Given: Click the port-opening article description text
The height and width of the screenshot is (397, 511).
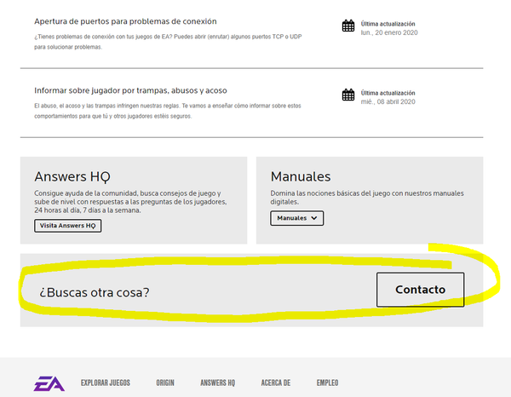Looking at the screenshot, I should pos(168,42).
